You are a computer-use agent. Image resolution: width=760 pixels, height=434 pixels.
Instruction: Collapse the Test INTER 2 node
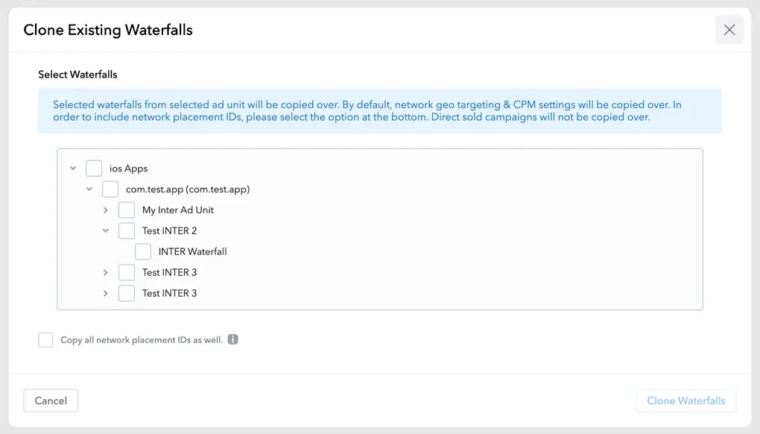tap(106, 231)
